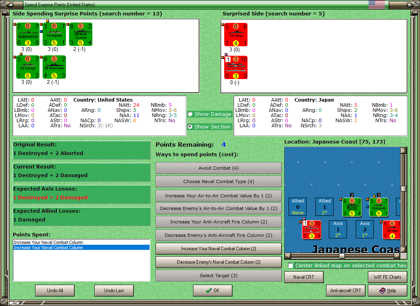Select the CA Augusta counter in spending side panel
The height and width of the screenshot is (306, 420).
coord(54,35)
